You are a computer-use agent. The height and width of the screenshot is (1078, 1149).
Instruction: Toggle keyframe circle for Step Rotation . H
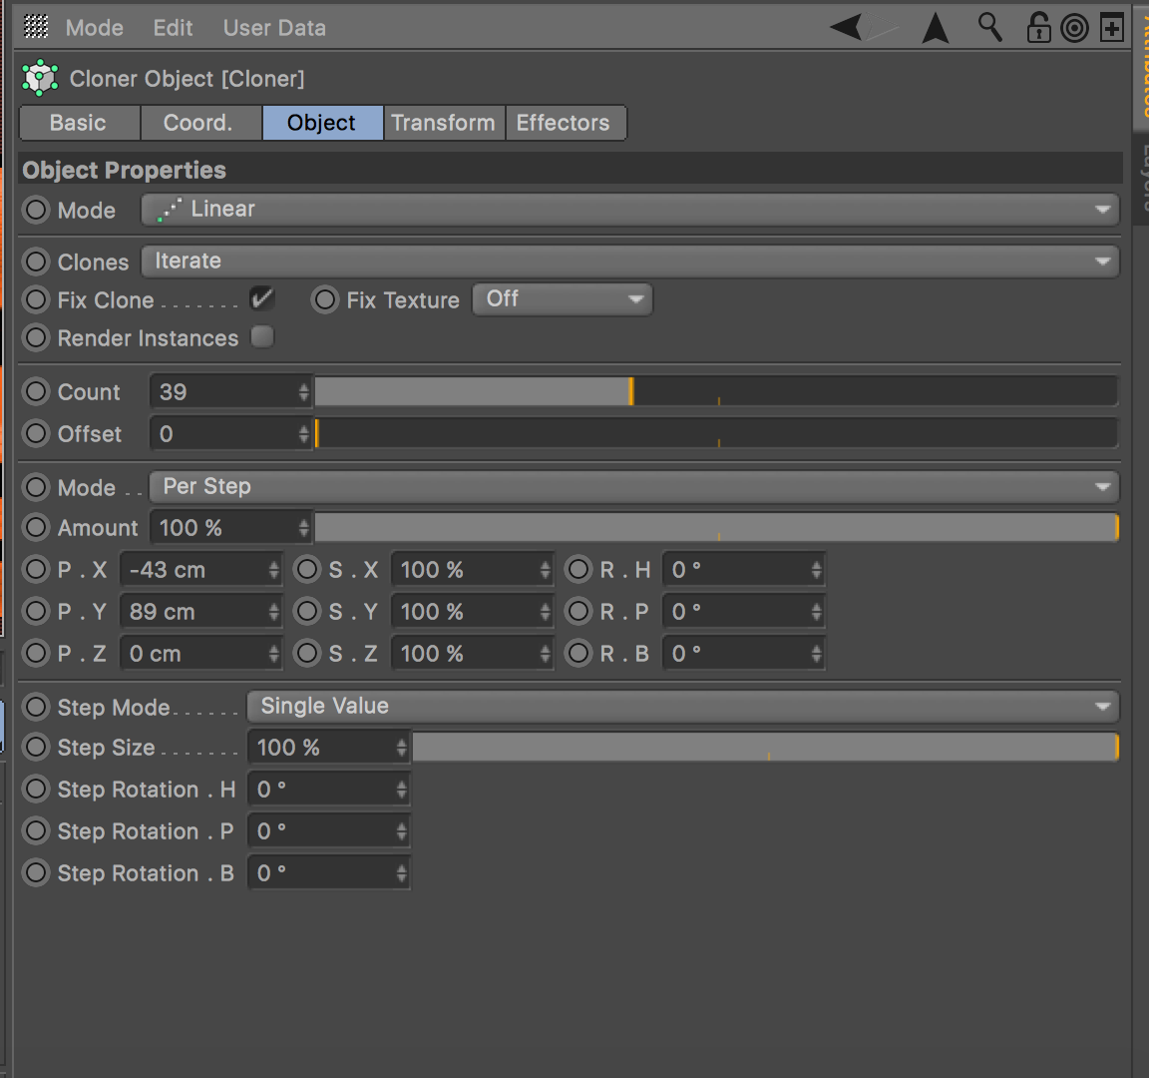coord(35,789)
